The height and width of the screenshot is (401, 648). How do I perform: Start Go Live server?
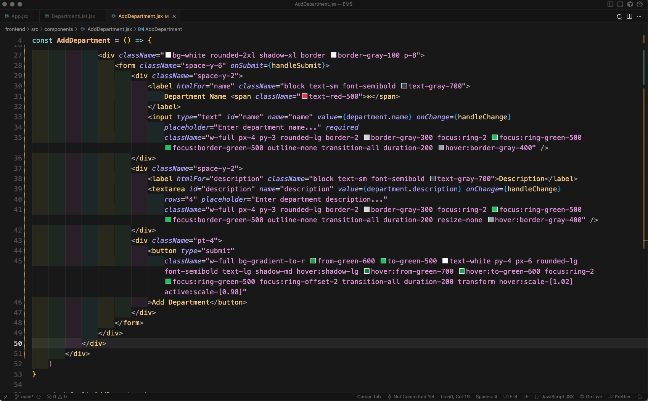pos(591,397)
